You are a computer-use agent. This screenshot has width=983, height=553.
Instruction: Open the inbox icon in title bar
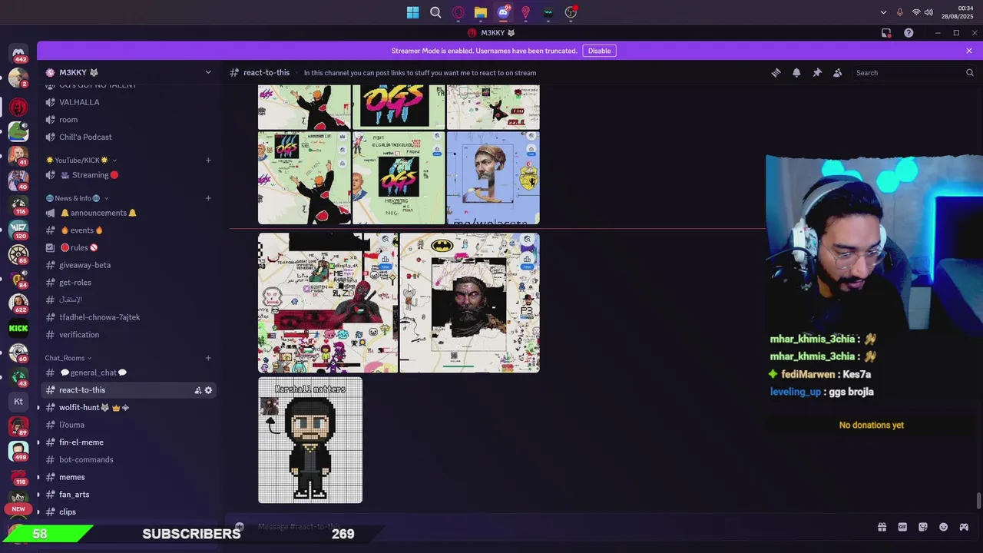[x=886, y=33]
